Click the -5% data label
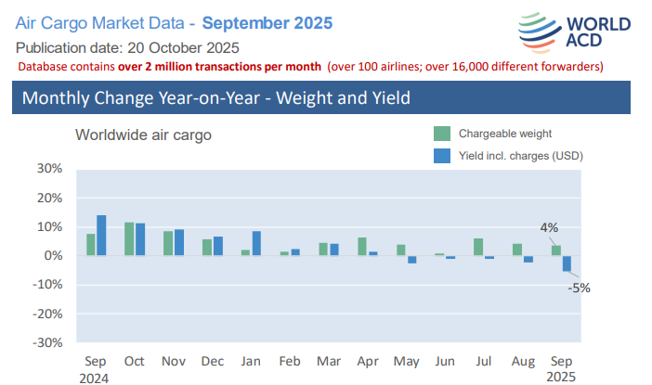This screenshot has width=652, height=385. coord(580,288)
